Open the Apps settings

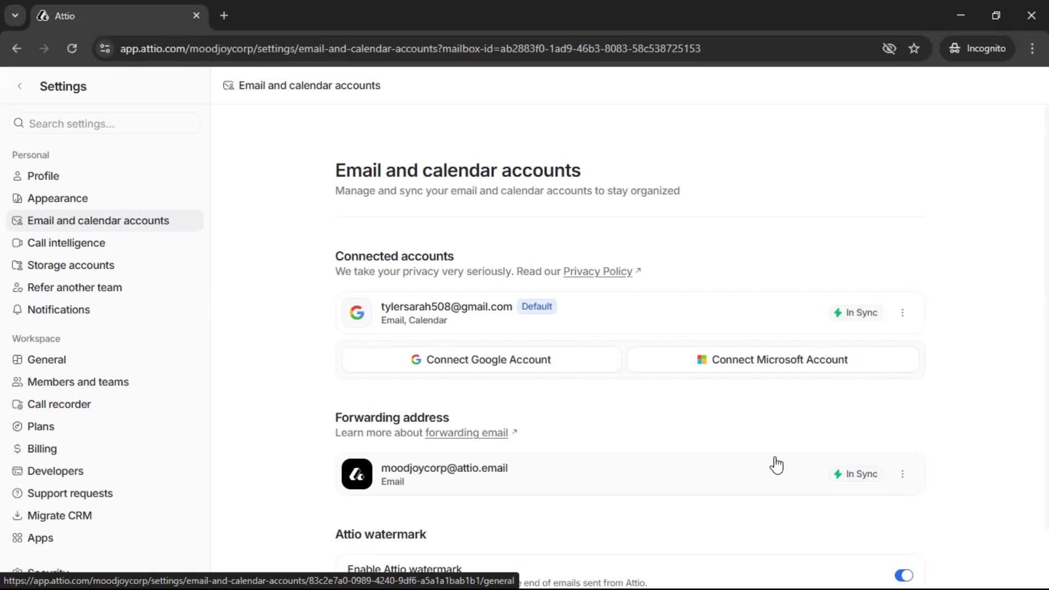pos(40,538)
